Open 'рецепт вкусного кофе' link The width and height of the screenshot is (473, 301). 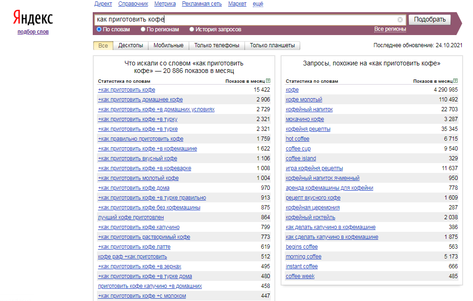[313, 198]
